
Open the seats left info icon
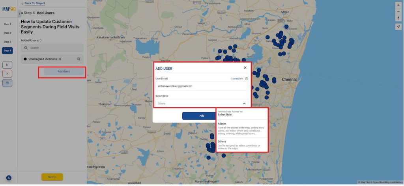pos(247,79)
